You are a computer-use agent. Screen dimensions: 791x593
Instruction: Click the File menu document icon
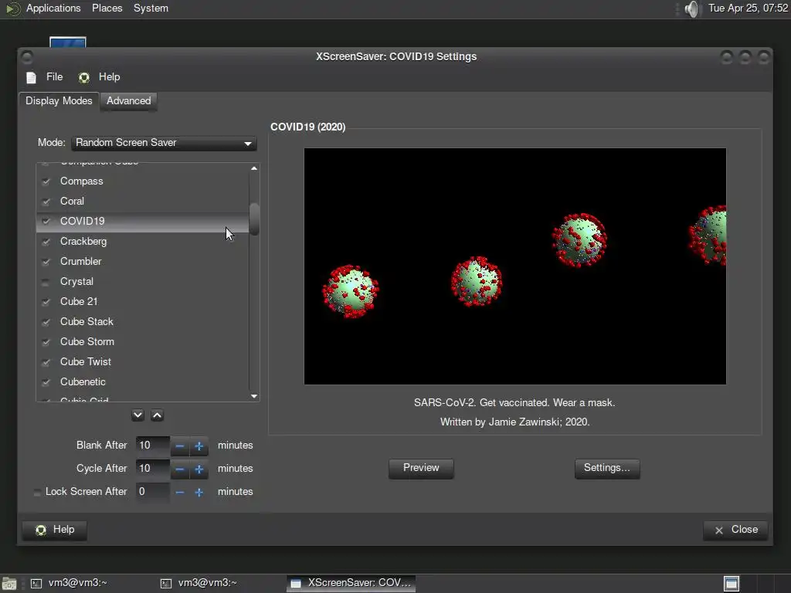[31, 77]
